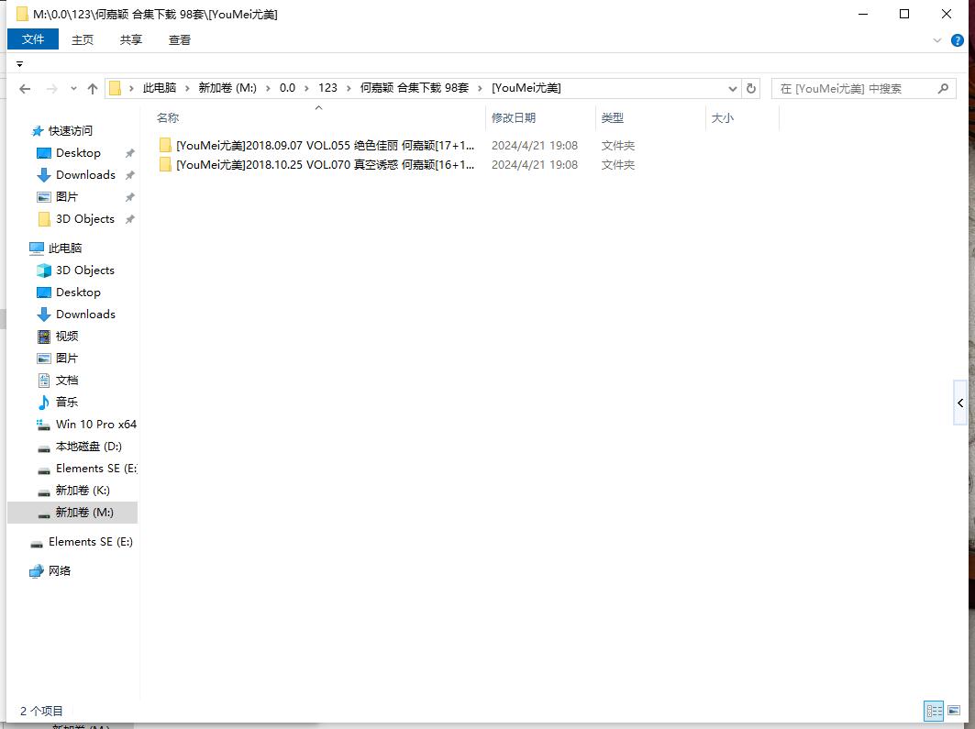The height and width of the screenshot is (729, 975).
Task: Click 0.0 in the address breadcrumb
Action: [287, 88]
